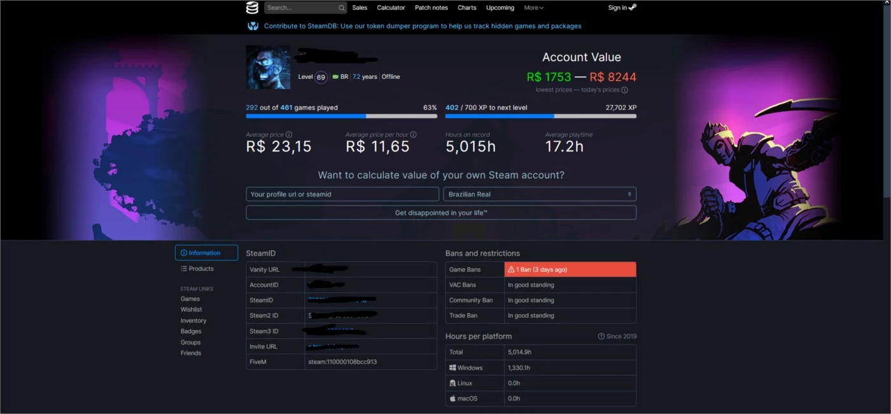Click the info icon beside Average price
The width and height of the screenshot is (891, 414).
[x=289, y=135]
